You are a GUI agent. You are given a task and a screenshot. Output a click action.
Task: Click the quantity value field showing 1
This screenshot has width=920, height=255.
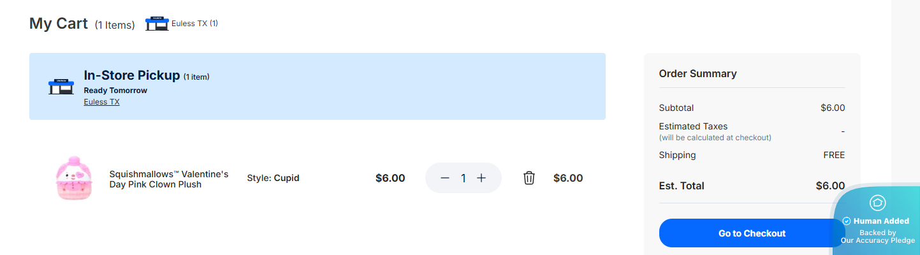click(464, 178)
